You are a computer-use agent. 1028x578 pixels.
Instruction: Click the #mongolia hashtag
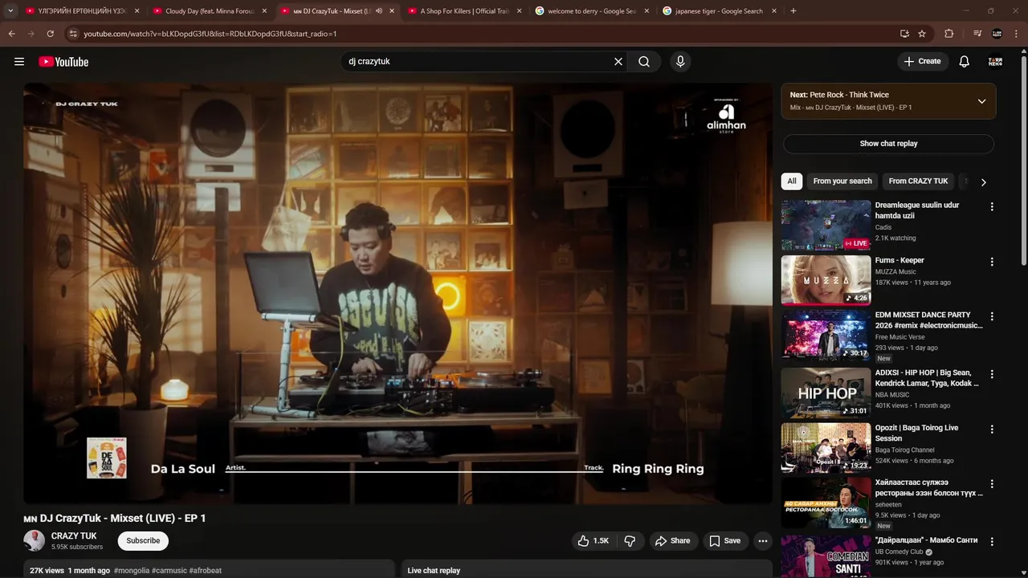click(132, 571)
